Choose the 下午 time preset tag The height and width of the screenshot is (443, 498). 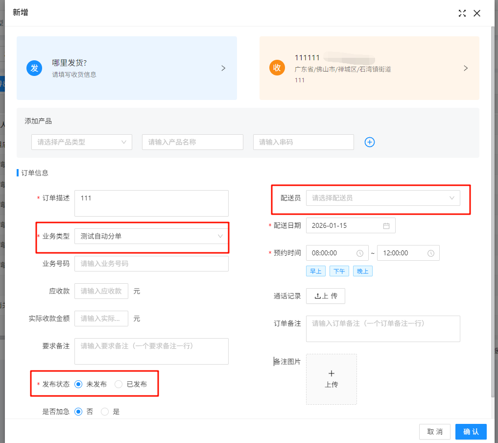339,271
